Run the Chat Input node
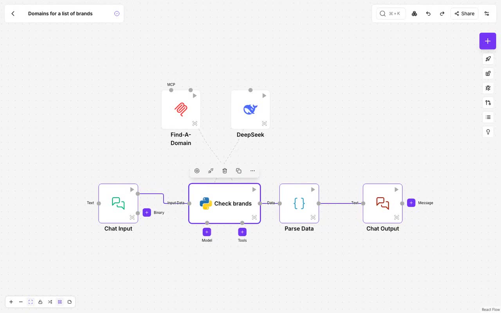 (x=132, y=190)
